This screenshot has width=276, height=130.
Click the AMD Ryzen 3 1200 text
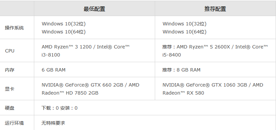[67, 47]
